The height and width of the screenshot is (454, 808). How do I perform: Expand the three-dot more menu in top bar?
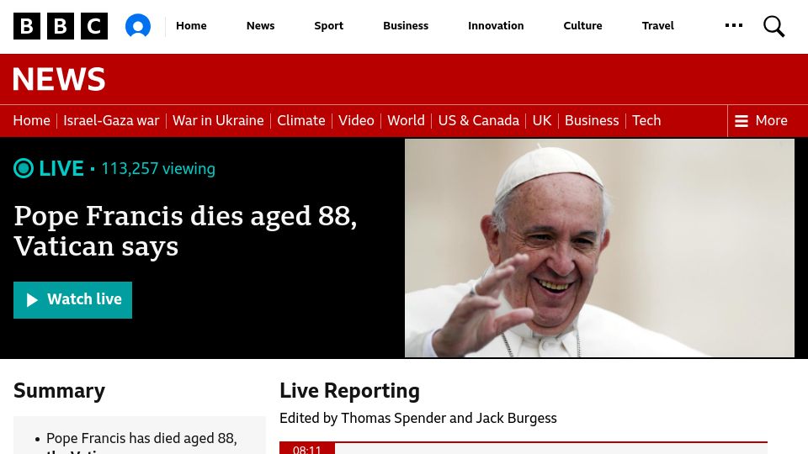pyautogui.click(x=734, y=25)
